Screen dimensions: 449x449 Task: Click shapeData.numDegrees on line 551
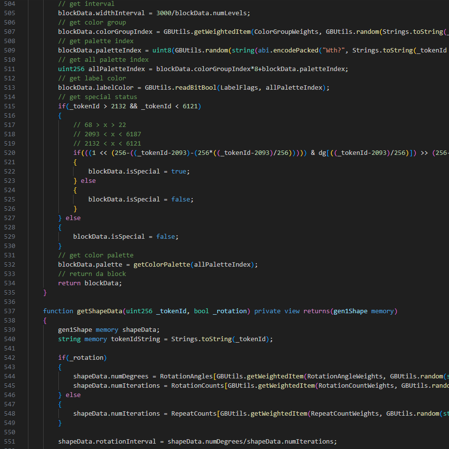coord(205,442)
